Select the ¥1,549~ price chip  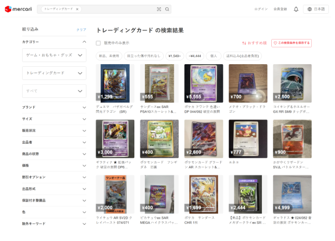[x=174, y=56]
